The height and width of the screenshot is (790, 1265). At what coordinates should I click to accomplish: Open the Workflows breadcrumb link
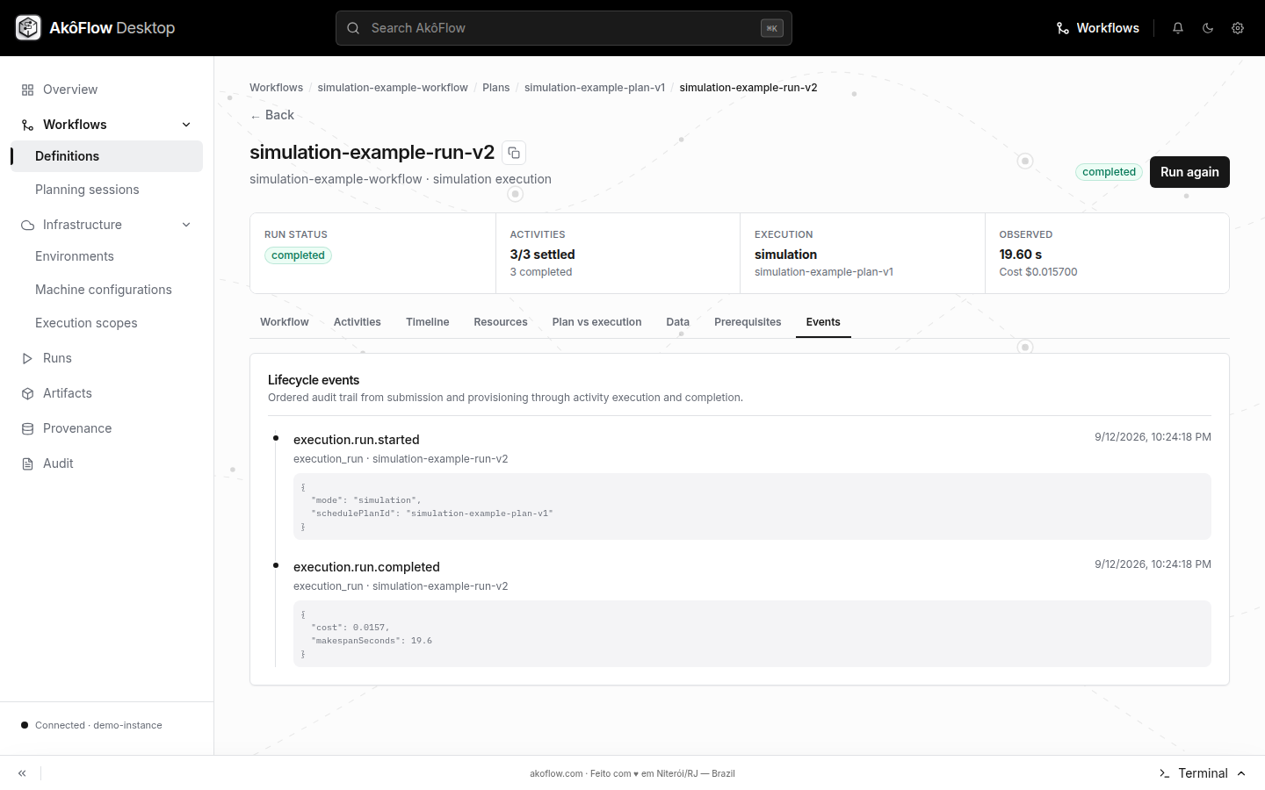tap(276, 88)
